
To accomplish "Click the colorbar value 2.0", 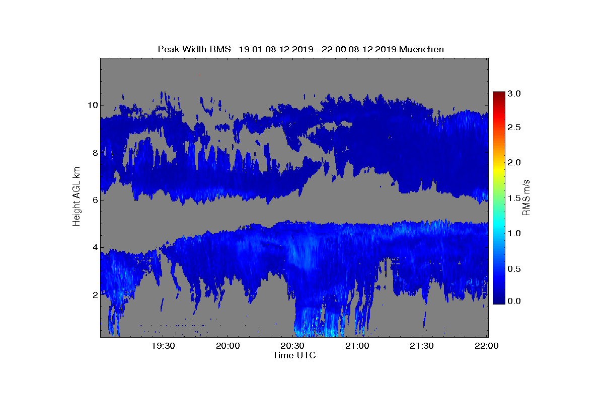I will click(x=513, y=162).
